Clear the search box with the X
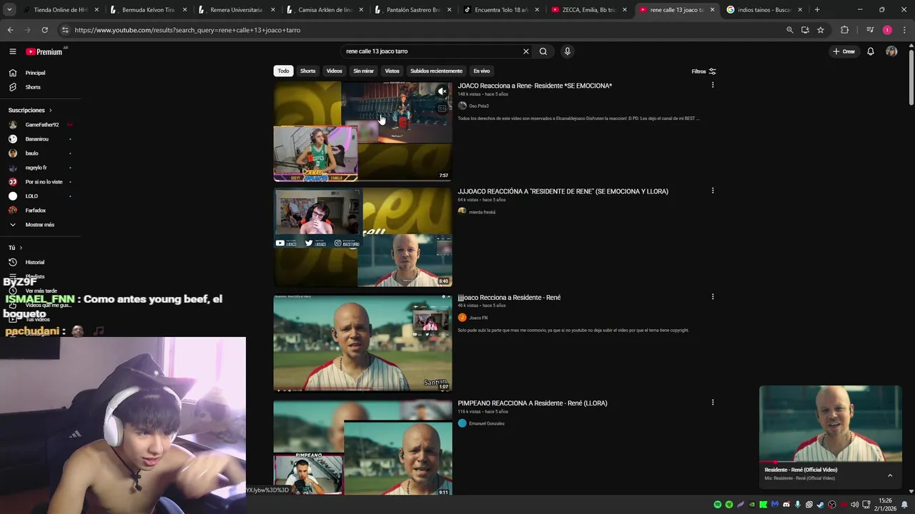The image size is (915, 514). (526, 51)
